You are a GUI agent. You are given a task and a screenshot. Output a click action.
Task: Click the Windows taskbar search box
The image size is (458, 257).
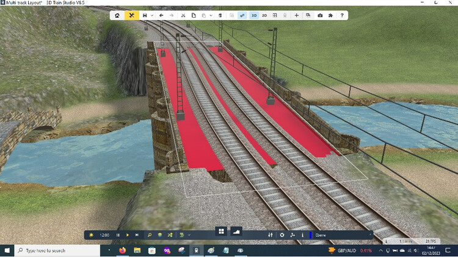pos(57,250)
